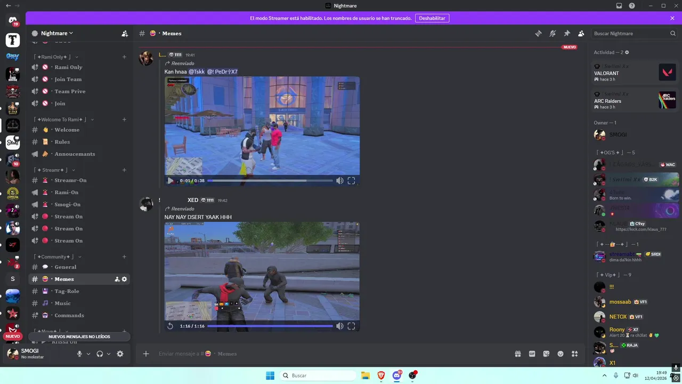Open the Annoucemants channel
Screen dimensions: 682x384
79,154
